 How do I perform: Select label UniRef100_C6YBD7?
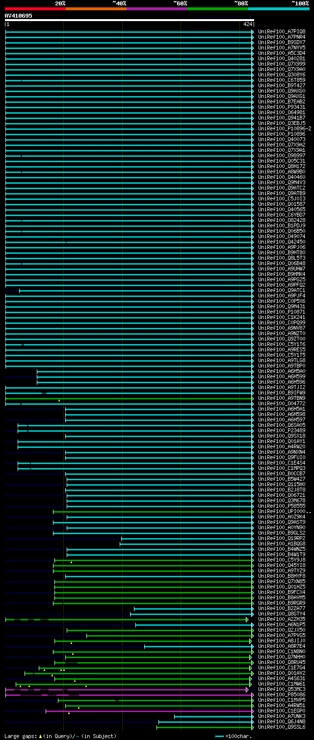(282, 215)
